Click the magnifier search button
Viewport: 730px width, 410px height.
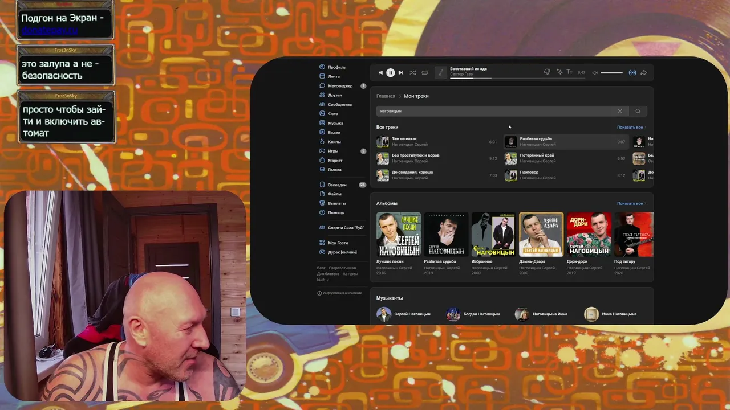(638, 111)
